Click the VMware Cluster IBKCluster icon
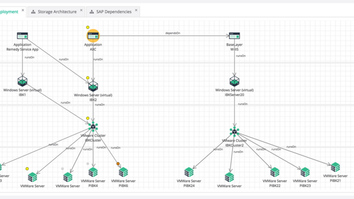The width and height of the screenshot is (354, 199). (93, 127)
